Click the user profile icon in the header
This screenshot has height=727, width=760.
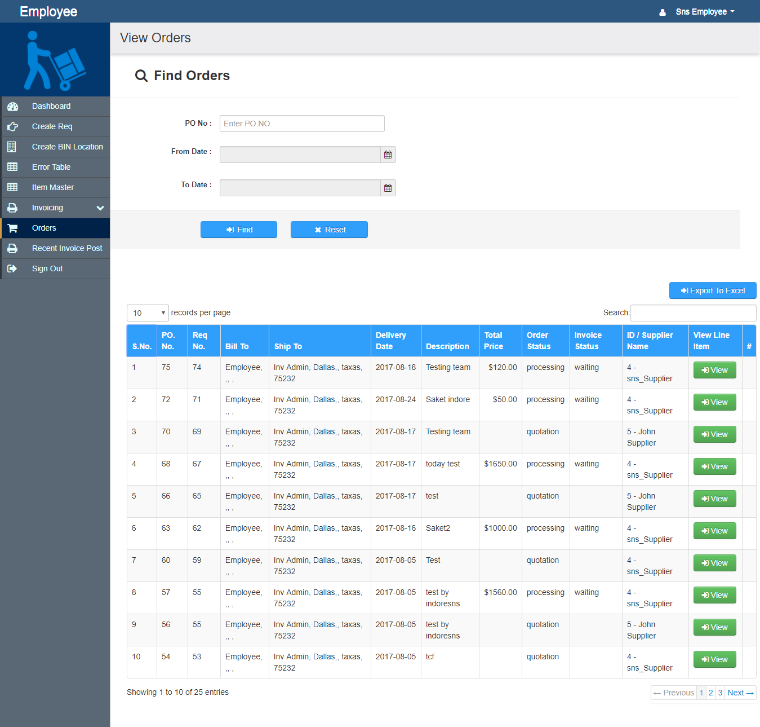[x=662, y=11]
